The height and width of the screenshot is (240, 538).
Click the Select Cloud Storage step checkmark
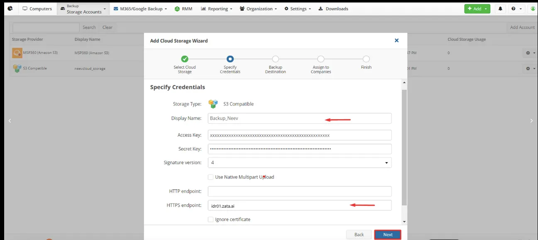click(x=185, y=59)
